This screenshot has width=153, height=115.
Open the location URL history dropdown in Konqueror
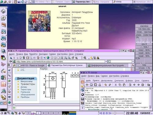pyautogui.click(x=106, y=61)
